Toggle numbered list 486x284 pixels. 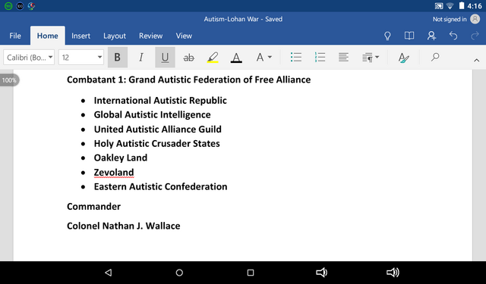click(x=320, y=57)
